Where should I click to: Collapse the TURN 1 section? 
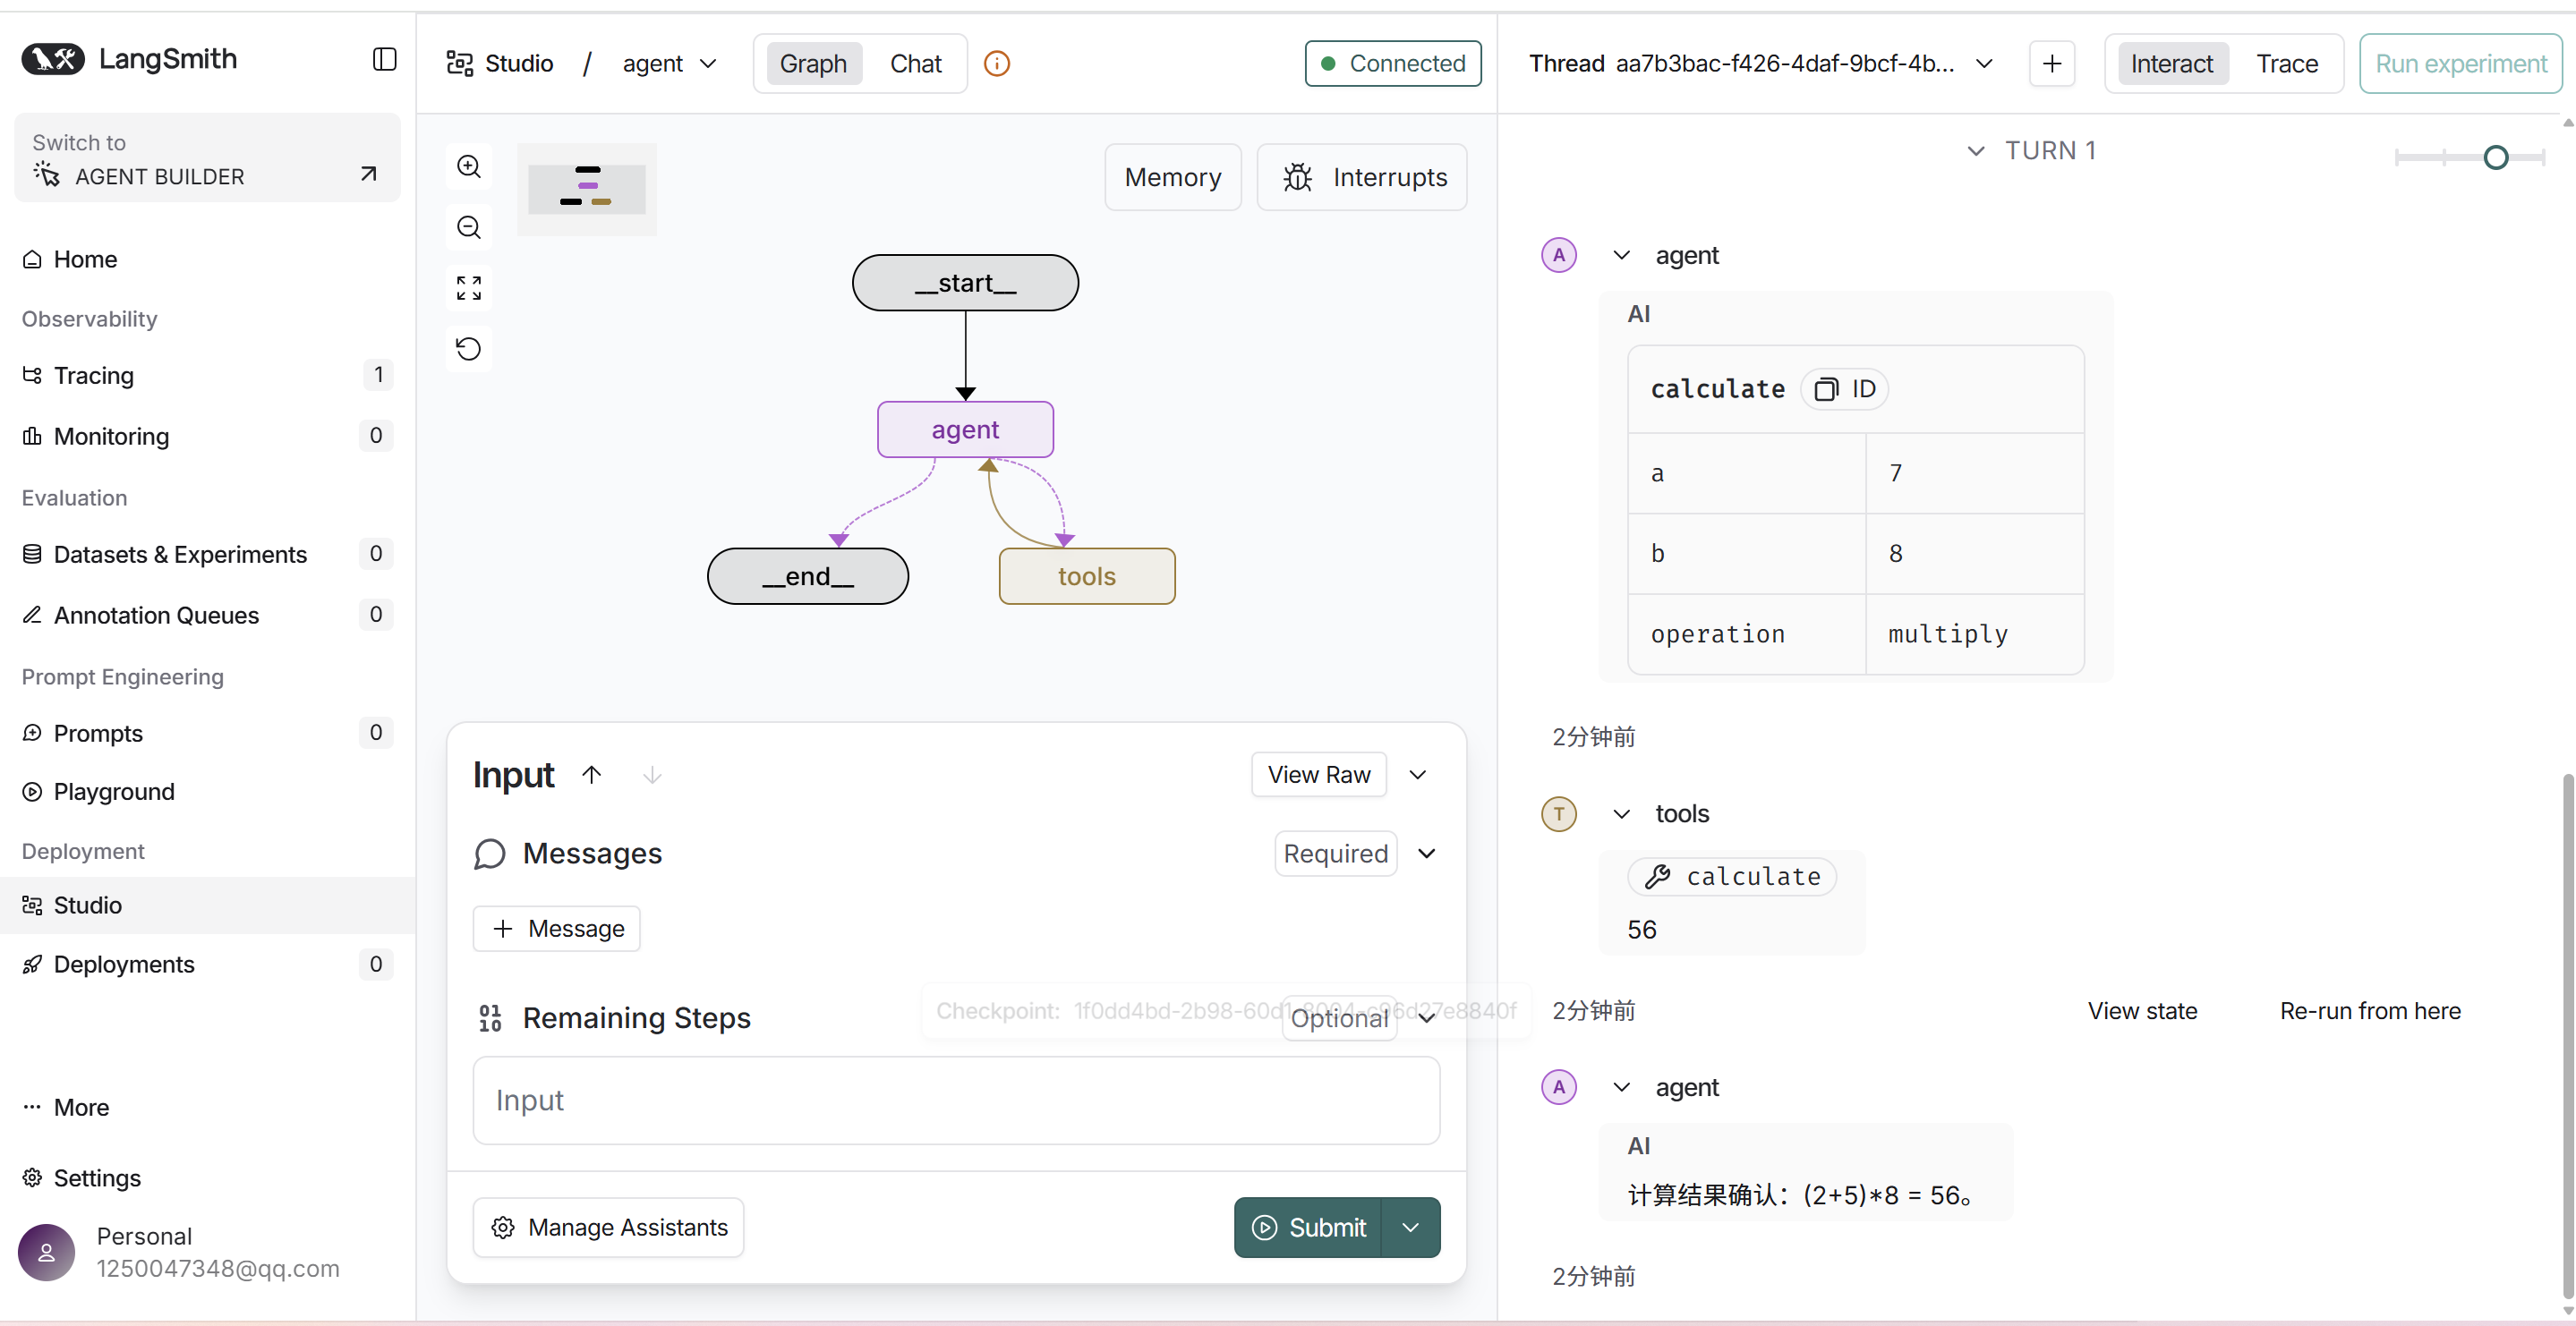(1975, 151)
